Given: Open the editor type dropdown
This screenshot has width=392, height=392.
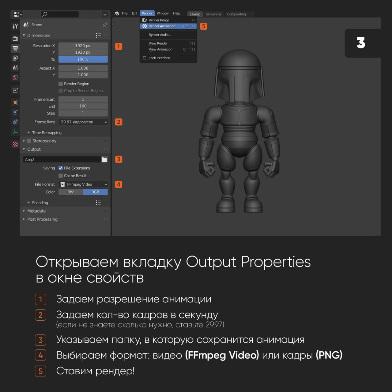Looking at the screenshot, I should [18, 14].
